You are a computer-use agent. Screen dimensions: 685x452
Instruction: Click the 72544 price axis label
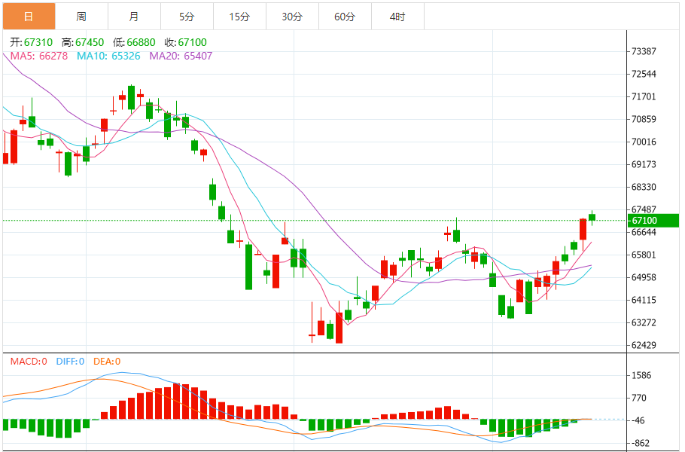point(644,74)
